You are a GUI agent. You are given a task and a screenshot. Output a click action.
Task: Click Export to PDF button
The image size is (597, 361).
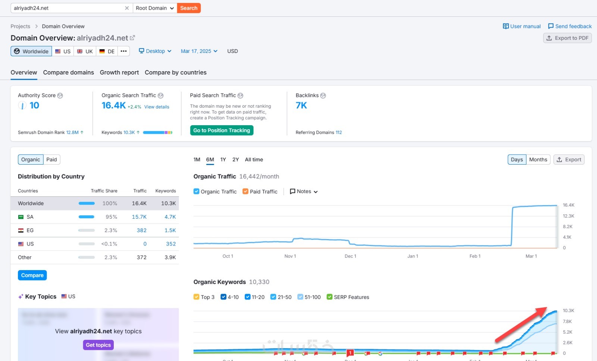point(567,38)
